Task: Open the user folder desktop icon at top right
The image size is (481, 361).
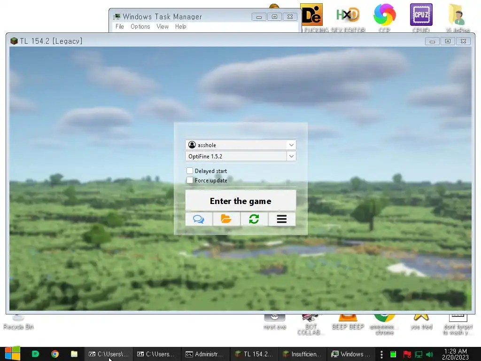Action: pos(458,18)
